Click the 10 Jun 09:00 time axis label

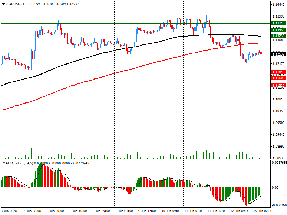[x=171, y=211]
